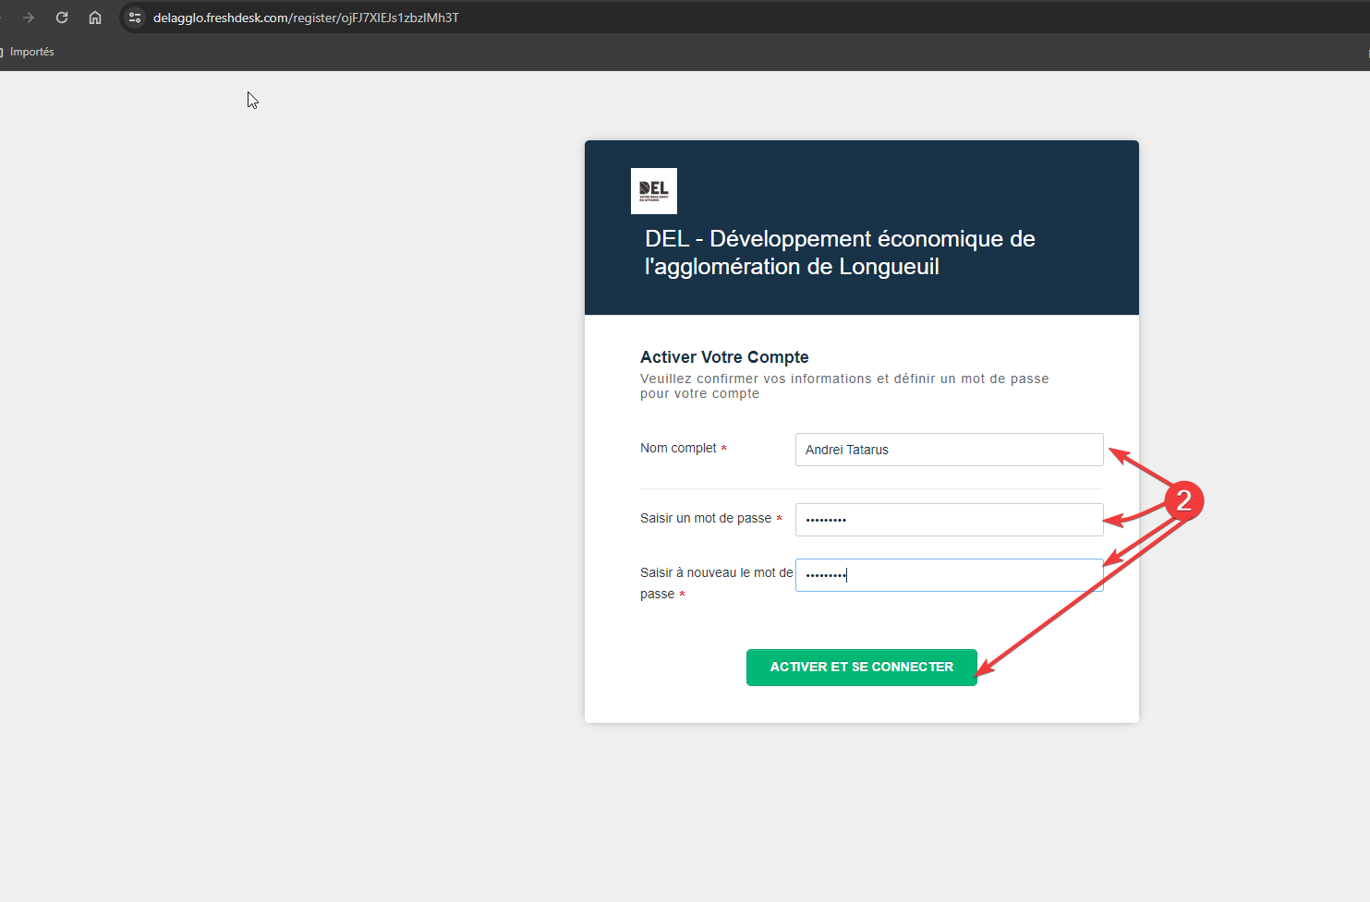Click the DEL organization title text

coord(840,253)
